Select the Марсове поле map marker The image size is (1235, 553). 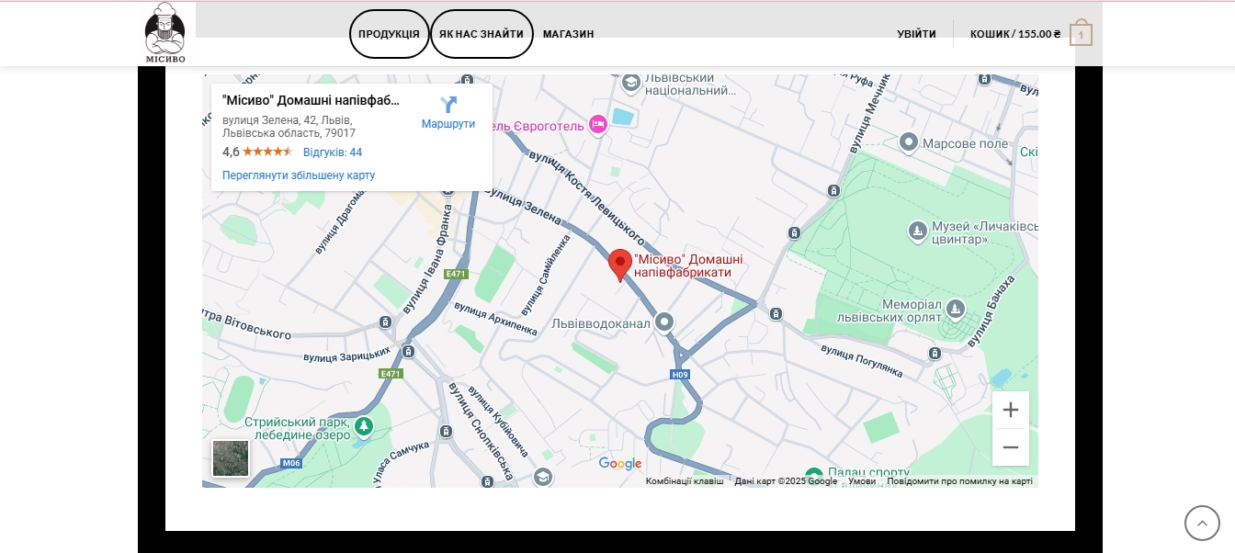pos(909,142)
